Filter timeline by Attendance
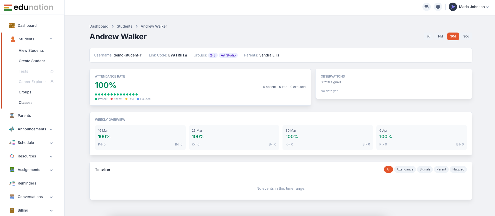This screenshot has width=495, height=216. point(405,169)
